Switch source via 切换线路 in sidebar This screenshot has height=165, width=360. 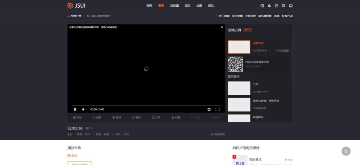coord(283,50)
